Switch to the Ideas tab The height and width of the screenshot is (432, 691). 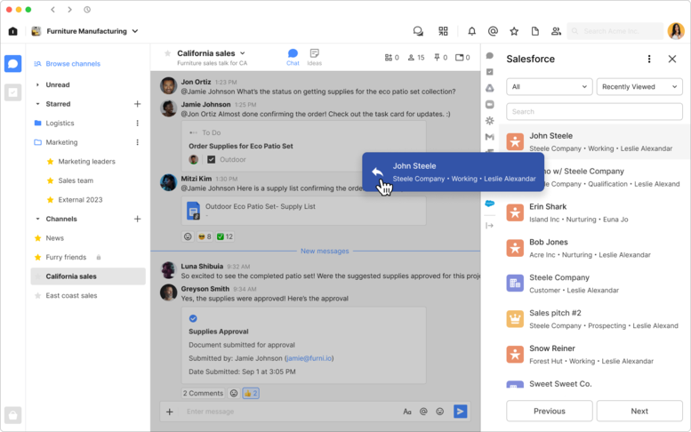pos(314,57)
